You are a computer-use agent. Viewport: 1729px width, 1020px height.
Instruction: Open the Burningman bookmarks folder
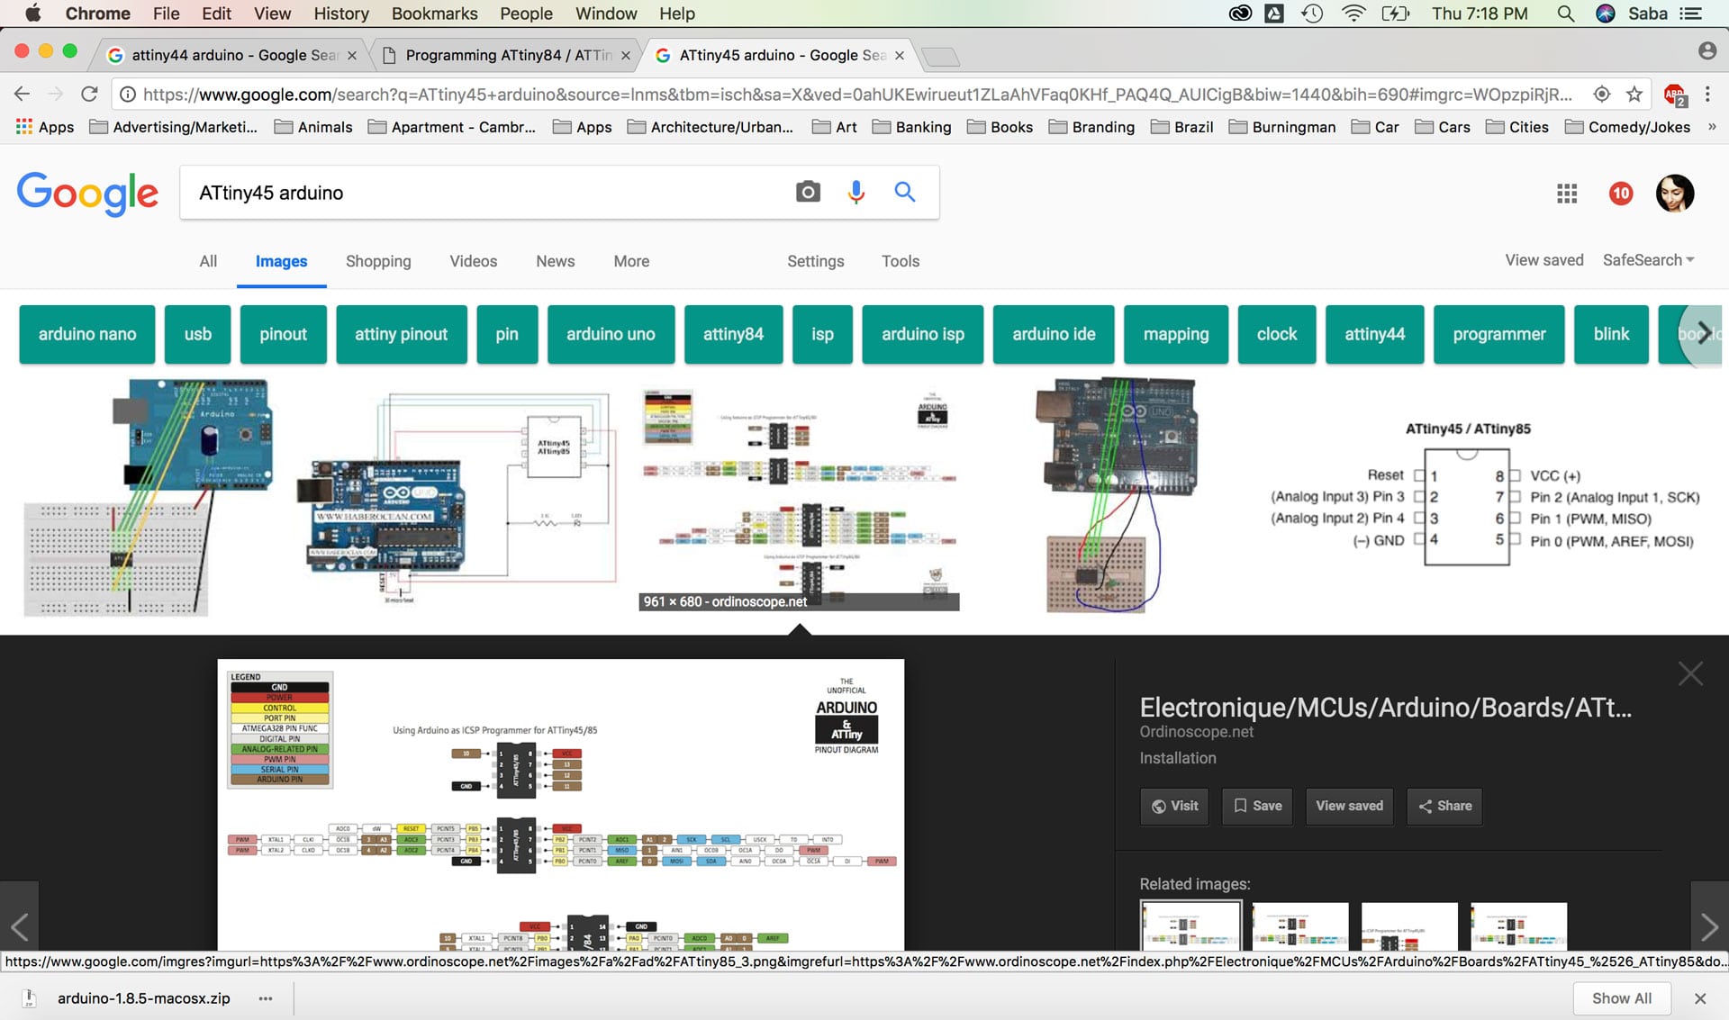(x=1282, y=127)
